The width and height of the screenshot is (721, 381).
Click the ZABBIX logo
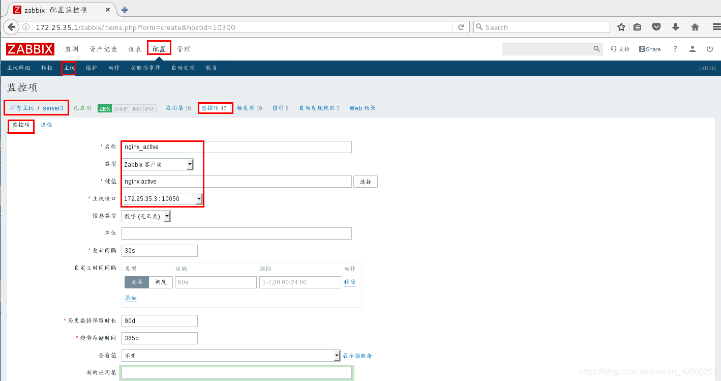pos(30,49)
